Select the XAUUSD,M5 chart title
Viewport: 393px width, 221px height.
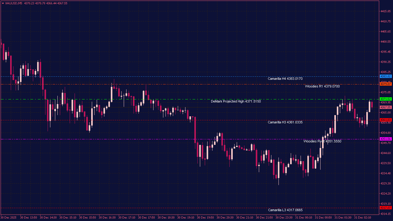(x=13, y=3)
